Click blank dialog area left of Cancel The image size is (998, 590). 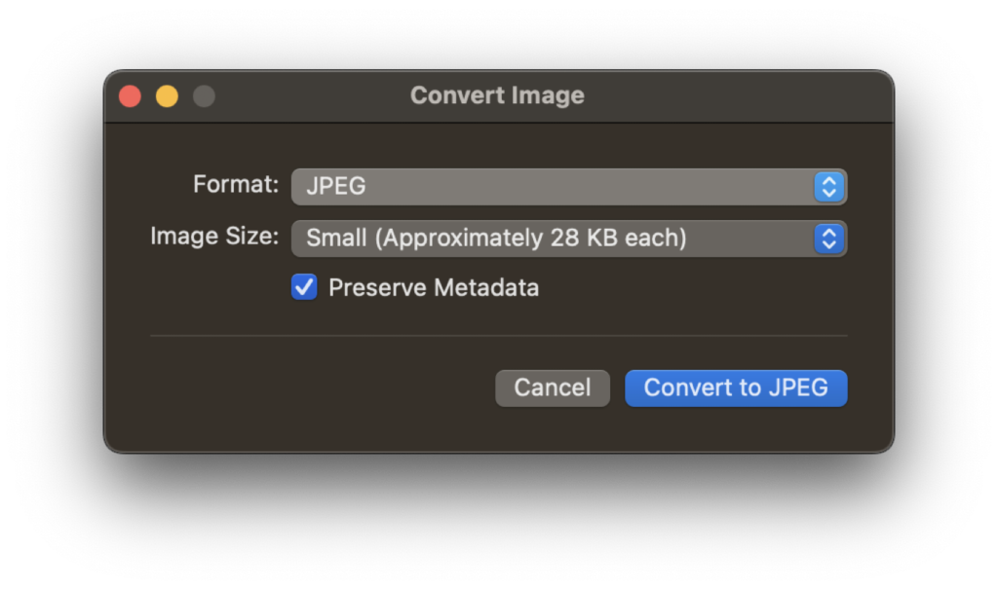[322, 387]
